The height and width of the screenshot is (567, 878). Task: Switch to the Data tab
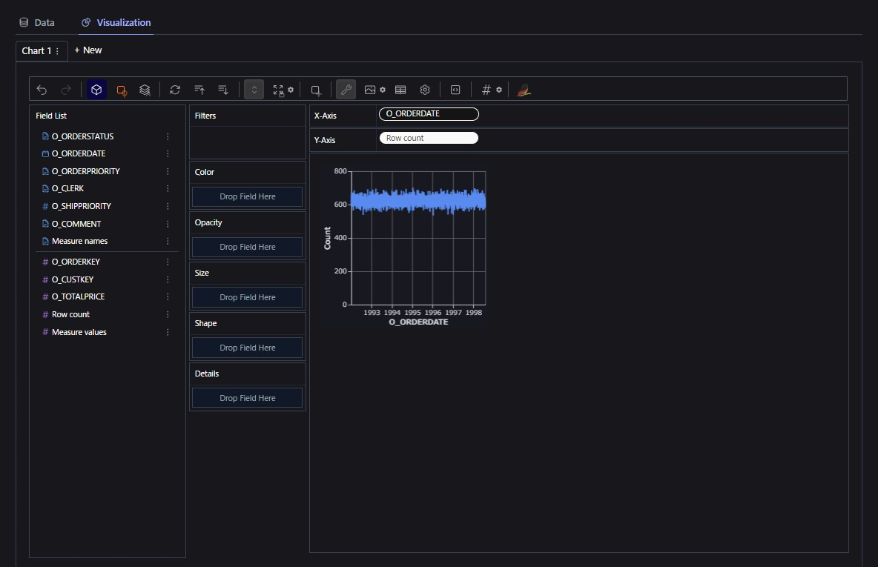pyautogui.click(x=37, y=22)
